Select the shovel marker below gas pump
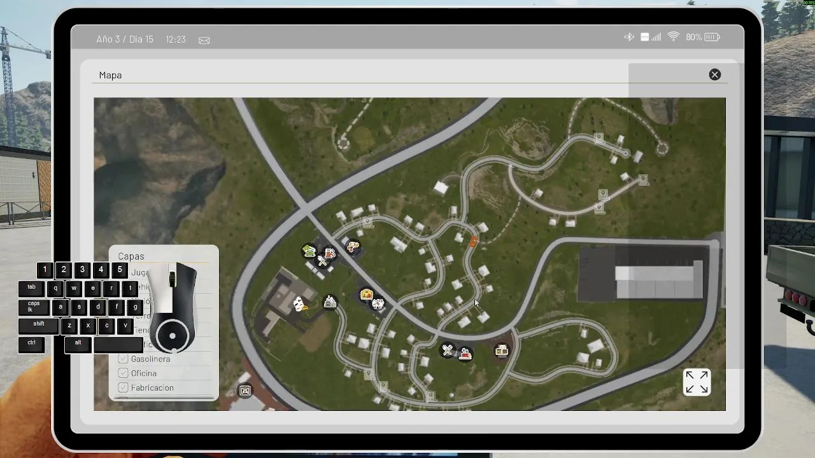The height and width of the screenshot is (458, 815). (323, 261)
